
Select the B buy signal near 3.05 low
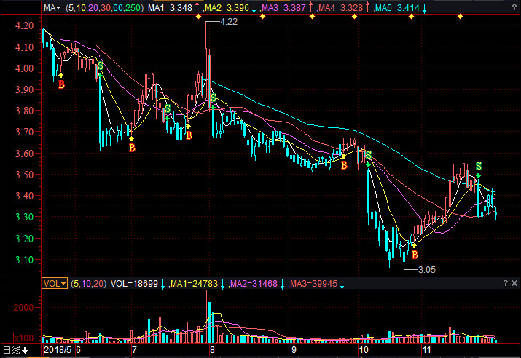415,255
